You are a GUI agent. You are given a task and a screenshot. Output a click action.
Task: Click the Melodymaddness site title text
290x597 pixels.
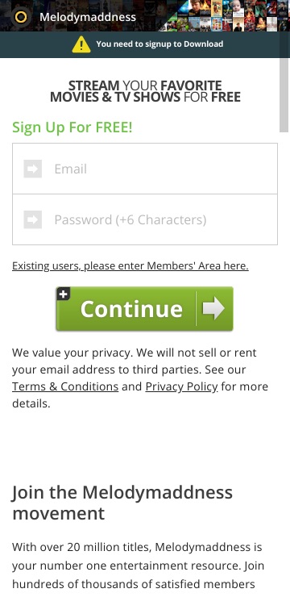88,17
